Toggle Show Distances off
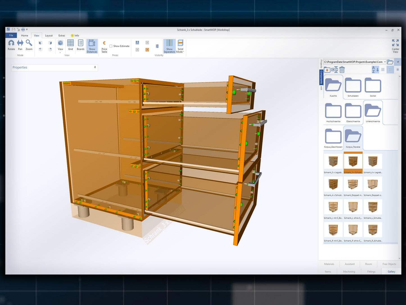The width and height of the screenshot is (406, 305). pos(92,46)
